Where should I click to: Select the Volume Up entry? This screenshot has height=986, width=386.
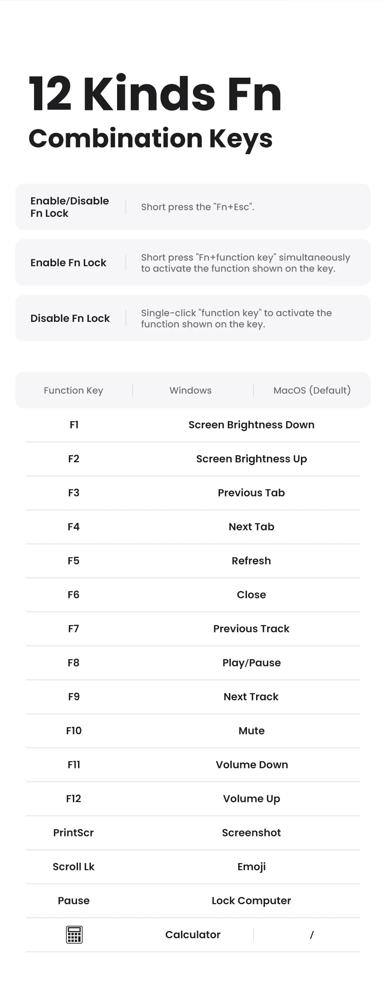[x=251, y=799]
